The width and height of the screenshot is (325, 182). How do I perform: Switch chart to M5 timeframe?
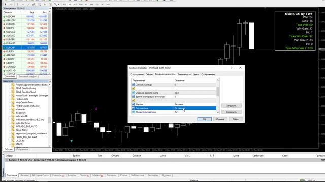(x=70, y=4)
